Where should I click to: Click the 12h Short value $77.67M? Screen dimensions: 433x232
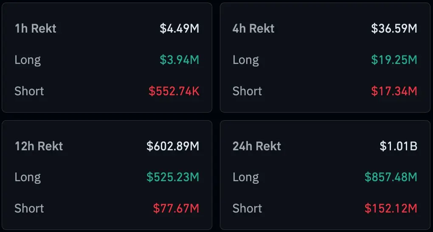176,208
